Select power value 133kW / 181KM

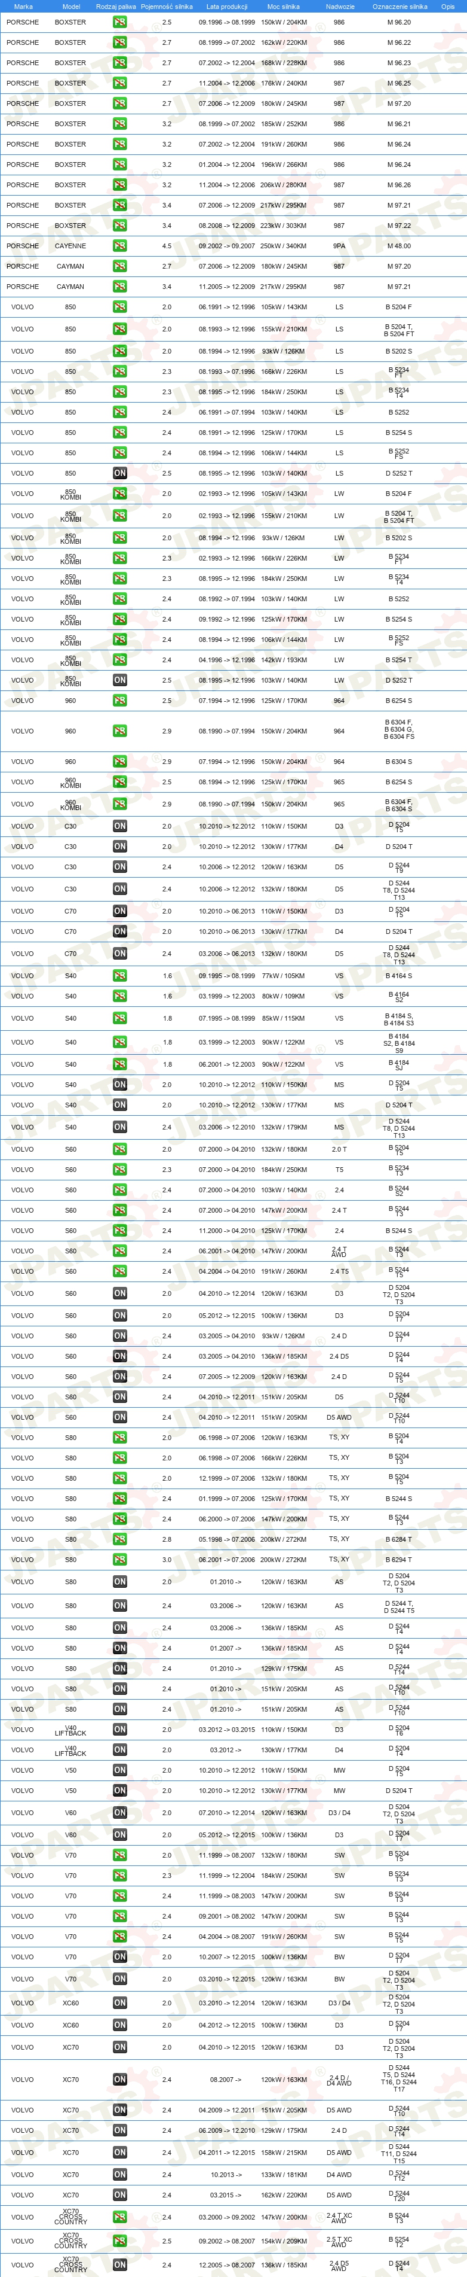pos(284,2175)
